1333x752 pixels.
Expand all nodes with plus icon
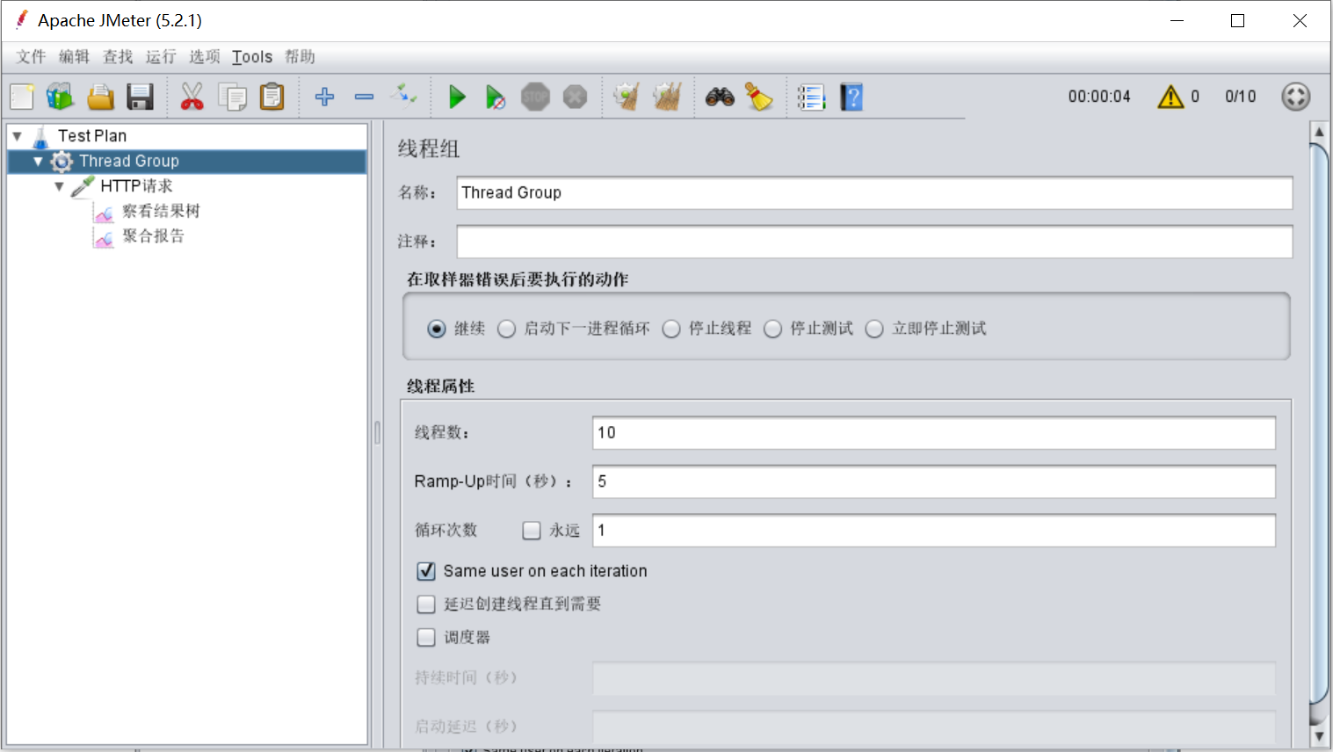click(324, 97)
